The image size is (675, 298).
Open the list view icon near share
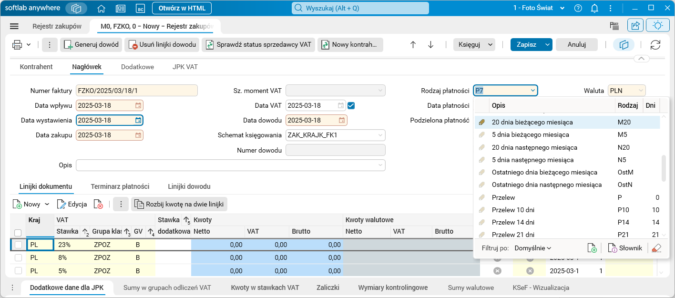(x=614, y=26)
